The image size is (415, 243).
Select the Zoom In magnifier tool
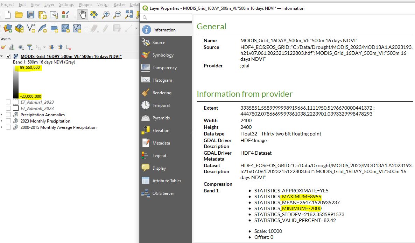pos(106,15)
